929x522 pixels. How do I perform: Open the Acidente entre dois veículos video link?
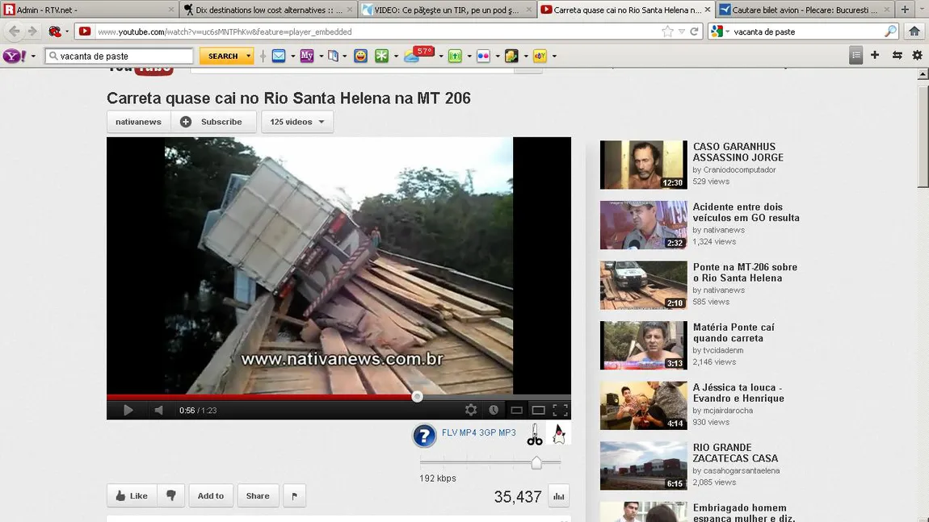point(746,212)
